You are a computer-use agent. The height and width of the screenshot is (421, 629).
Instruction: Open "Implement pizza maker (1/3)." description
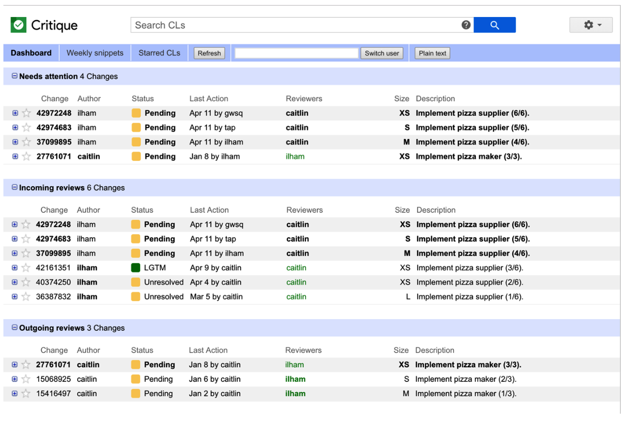coord(466,393)
